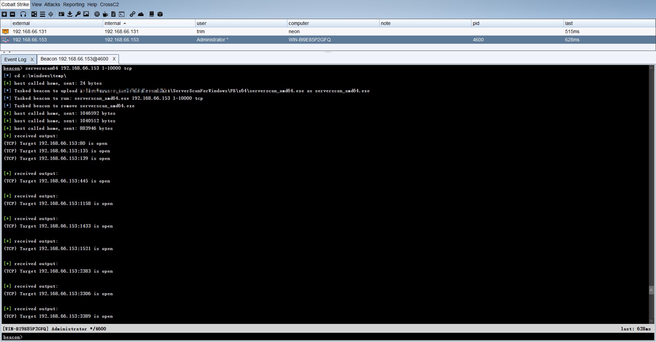656x342 pixels.
Task: Click the beacon command input field
Action: pyautogui.click(x=137, y=337)
